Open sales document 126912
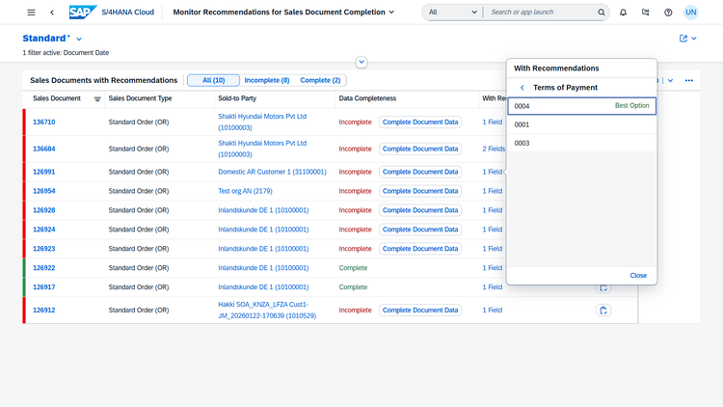Image resolution: width=723 pixels, height=407 pixels. pos(43,311)
